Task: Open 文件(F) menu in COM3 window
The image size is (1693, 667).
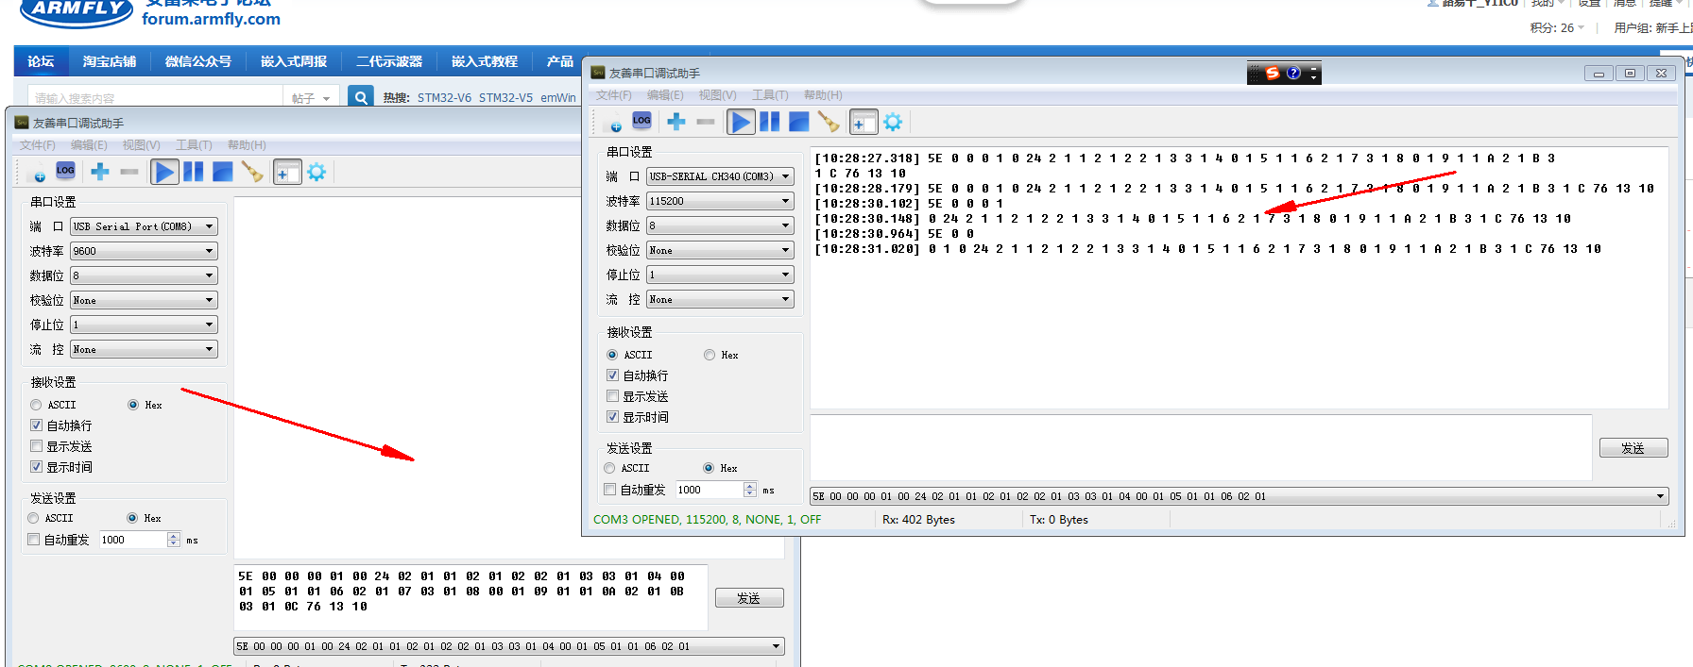Action: click(613, 95)
